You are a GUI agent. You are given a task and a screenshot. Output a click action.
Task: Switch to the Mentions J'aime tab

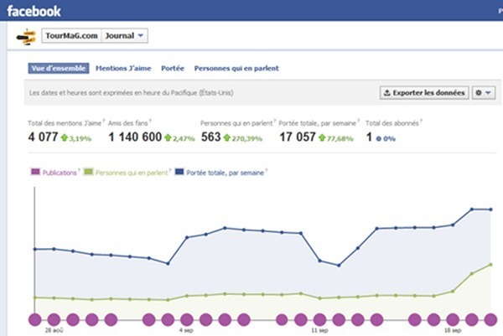tap(124, 69)
